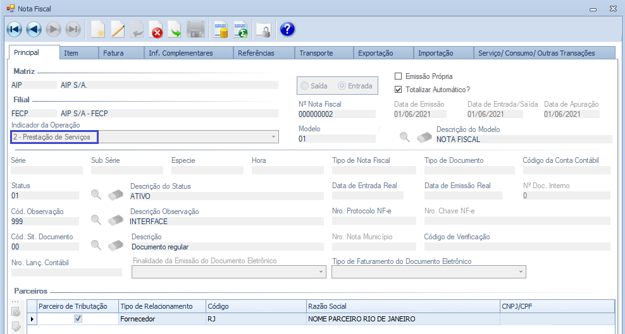
Task: Click the green arrow document icon
Action: click(x=175, y=30)
